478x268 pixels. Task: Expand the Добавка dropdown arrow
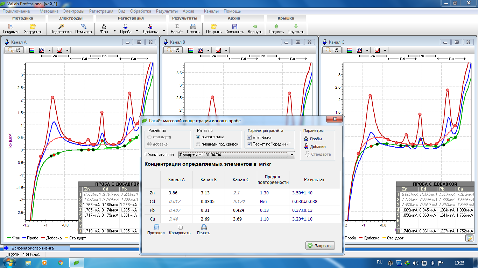[164, 31]
